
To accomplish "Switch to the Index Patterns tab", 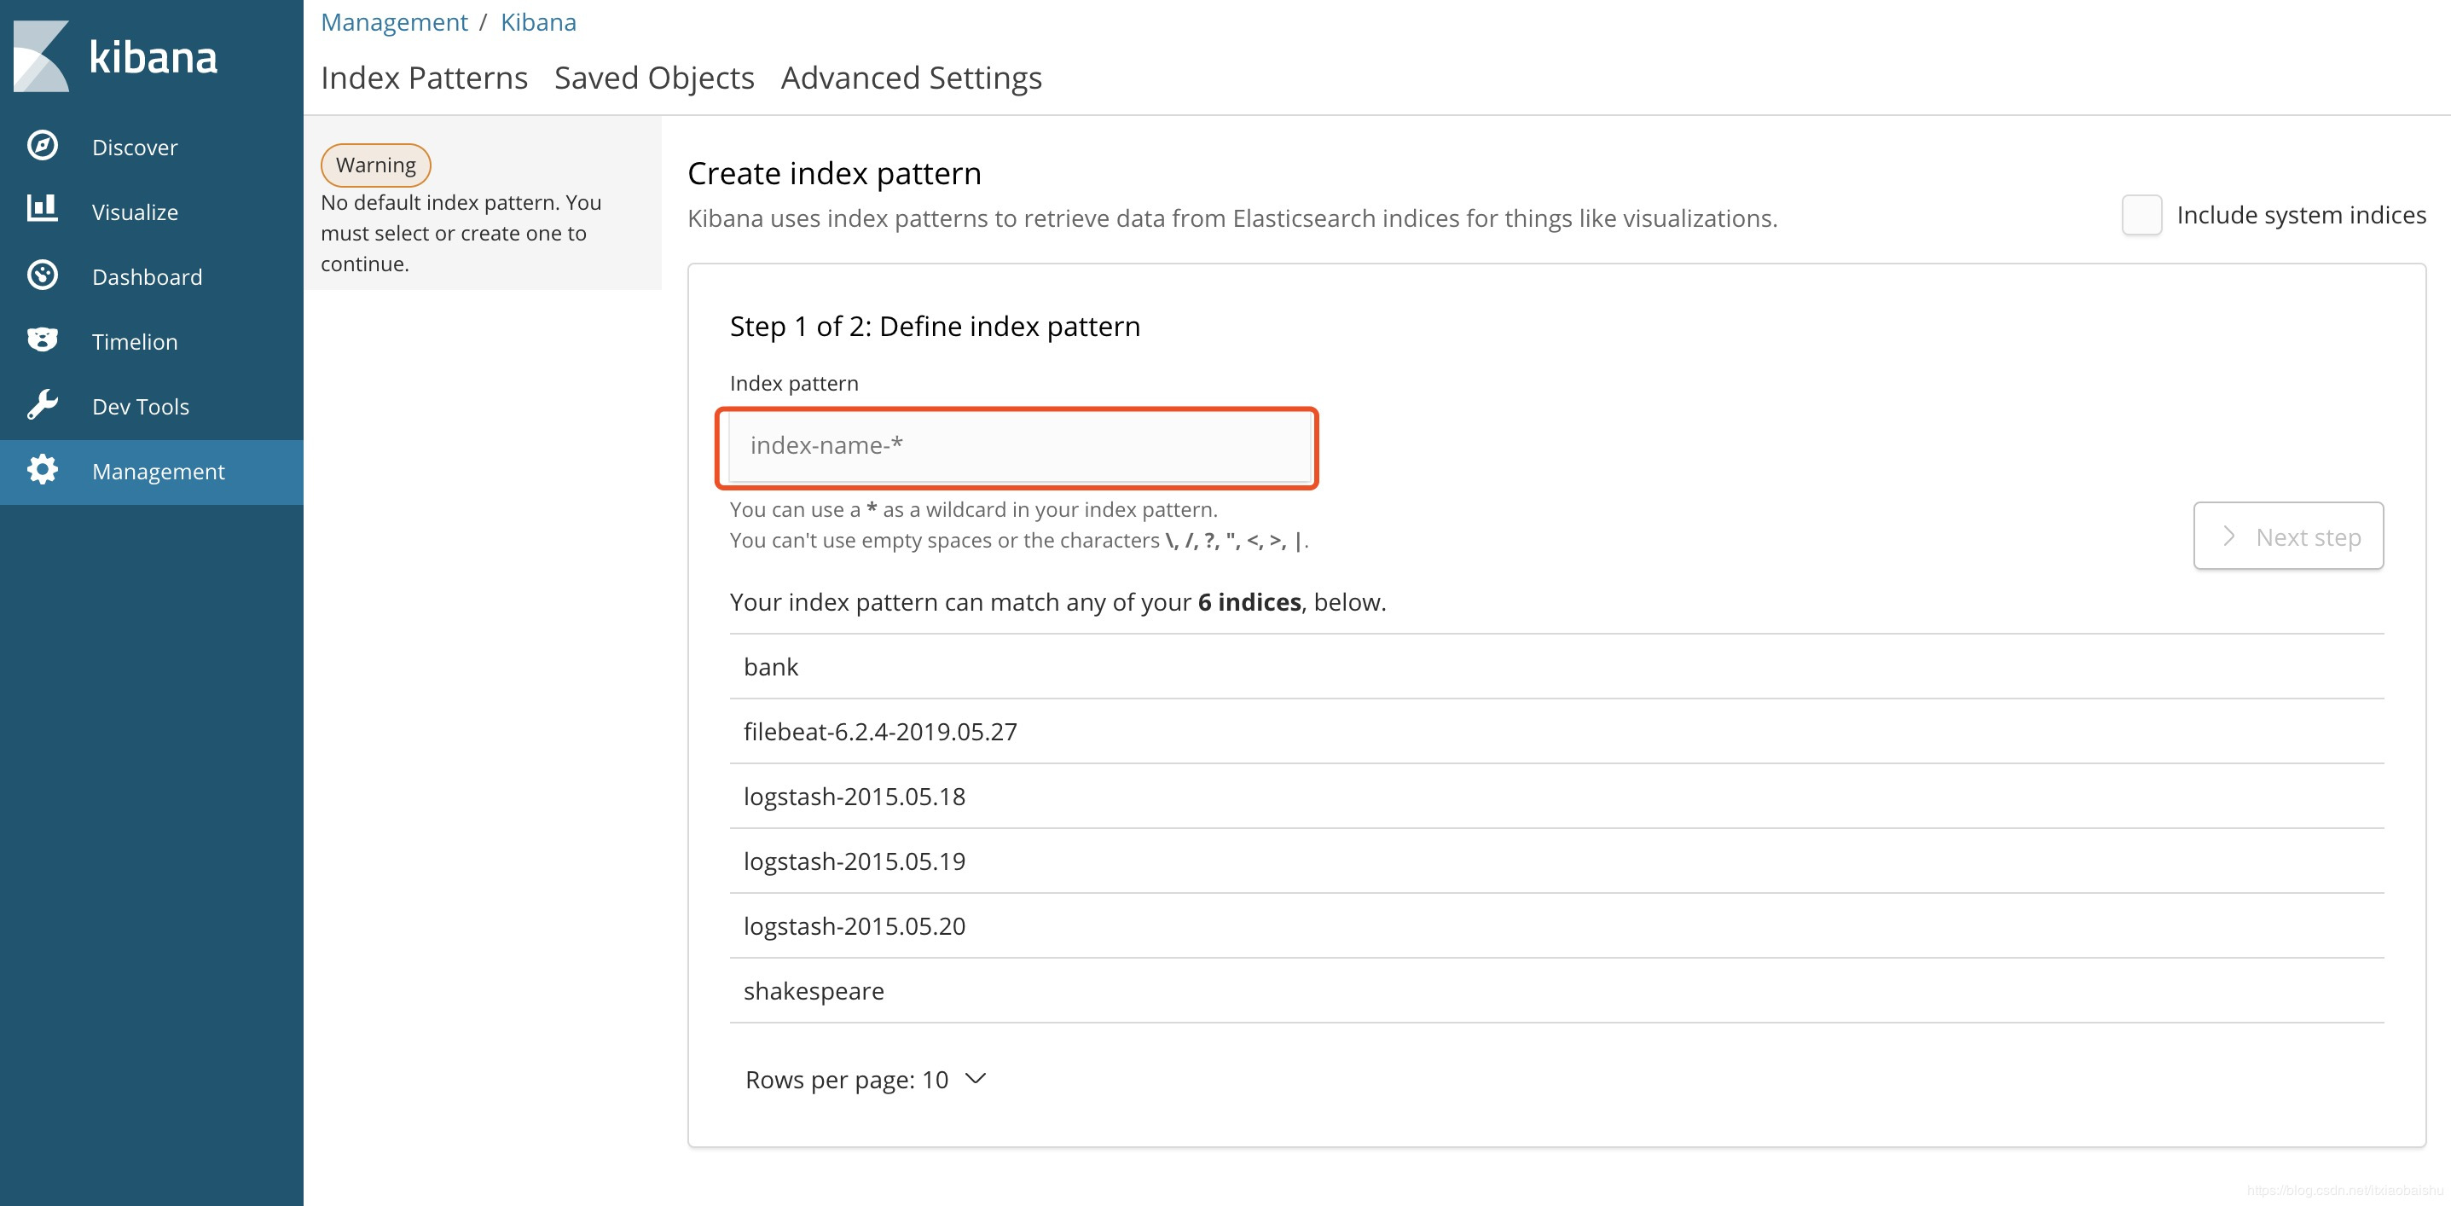I will (423, 78).
